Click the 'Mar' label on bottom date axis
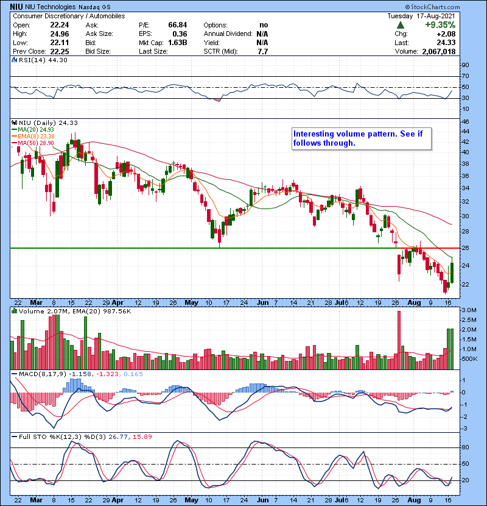The image size is (487, 506). tap(36, 500)
